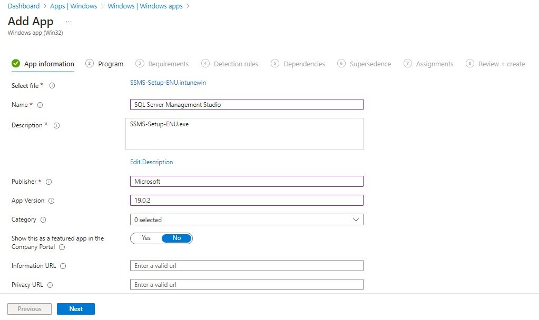The height and width of the screenshot is (320, 539).
Task: Click the info icon beside Category label
Action: click(43, 220)
